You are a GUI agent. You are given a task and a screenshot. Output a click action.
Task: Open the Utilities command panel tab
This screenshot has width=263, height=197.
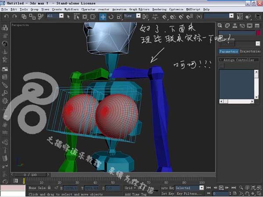point(257,25)
